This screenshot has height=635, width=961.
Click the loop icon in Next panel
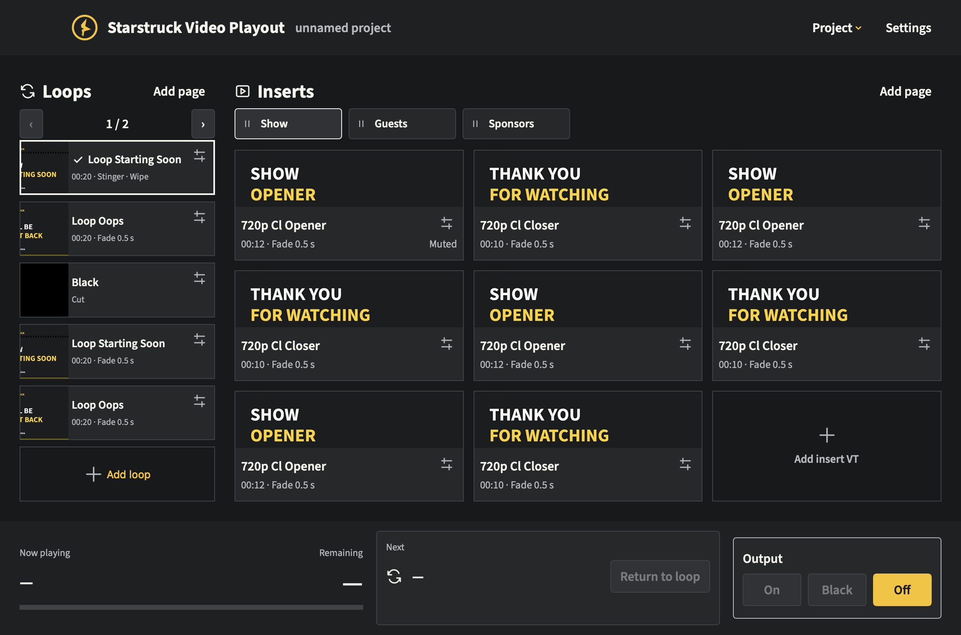(394, 576)
